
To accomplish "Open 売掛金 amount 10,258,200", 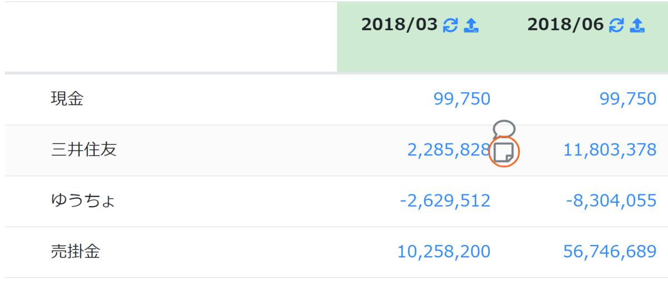I will (444, 252).
